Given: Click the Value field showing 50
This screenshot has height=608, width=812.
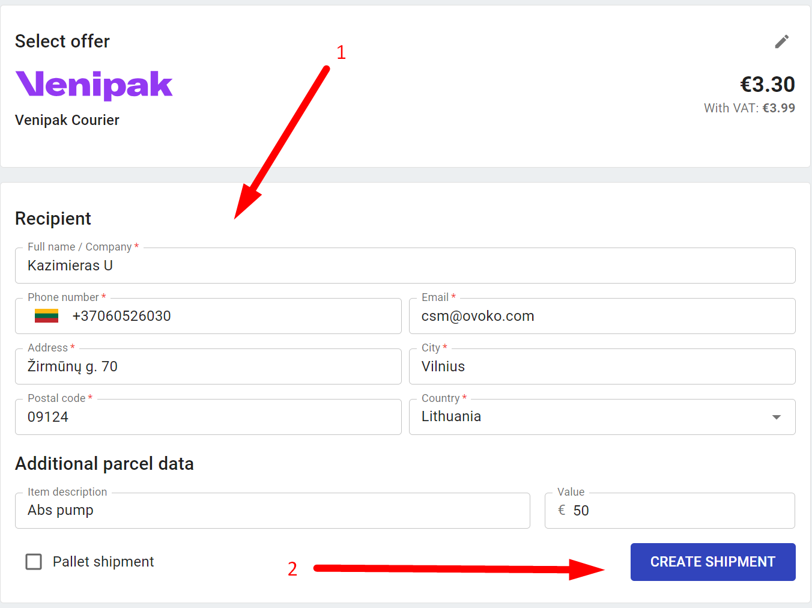Looking at the screenshot, I should pyautogui.click(x=670, y=511).
